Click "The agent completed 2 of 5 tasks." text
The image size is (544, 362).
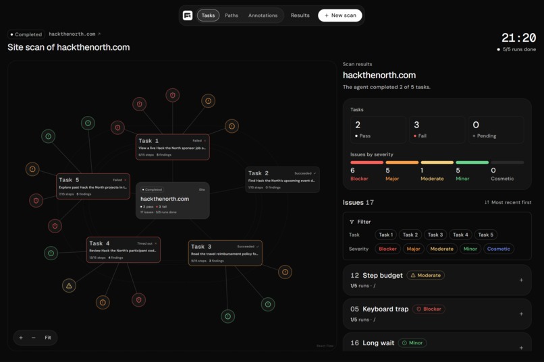[x=387, y=87]
